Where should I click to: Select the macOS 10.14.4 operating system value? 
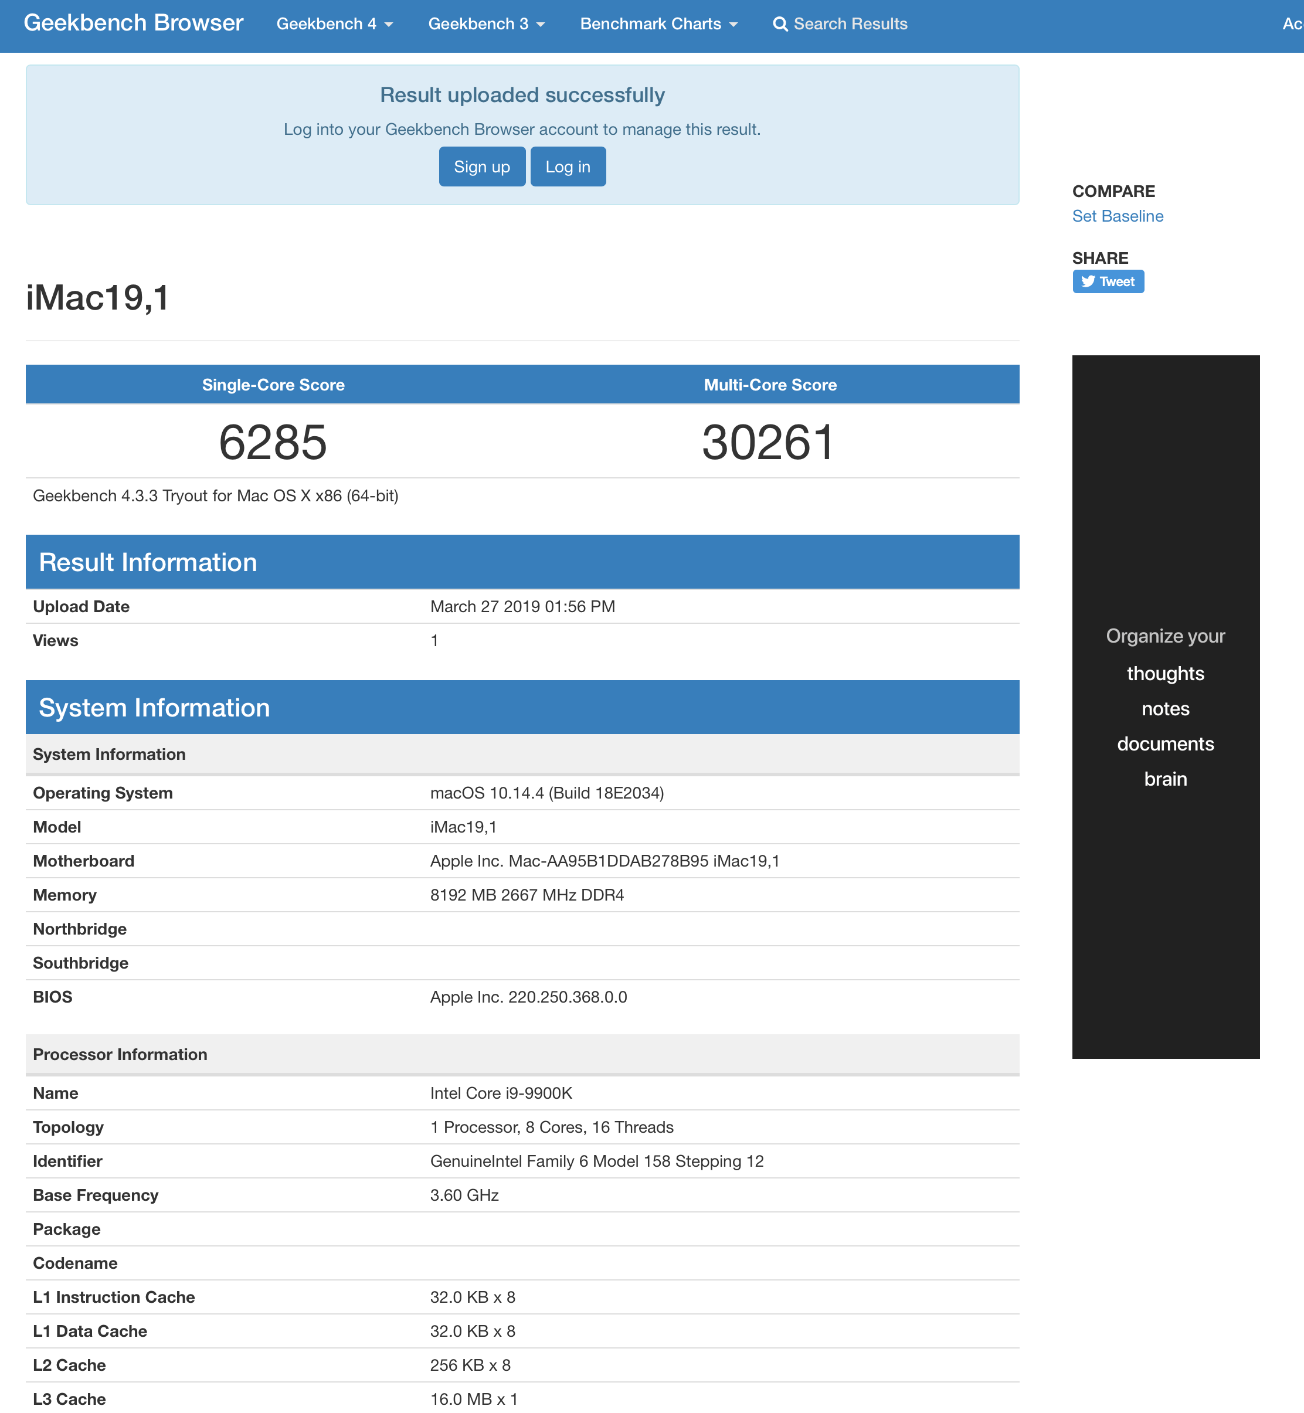(x=547, y=793)
